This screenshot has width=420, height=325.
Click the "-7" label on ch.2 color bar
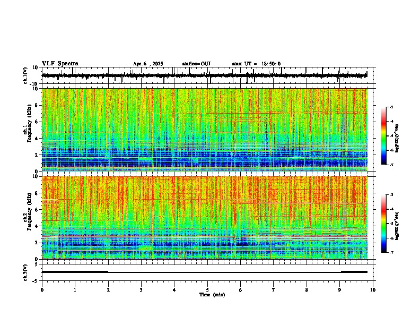pyautogui.click(x=391, y=252)
